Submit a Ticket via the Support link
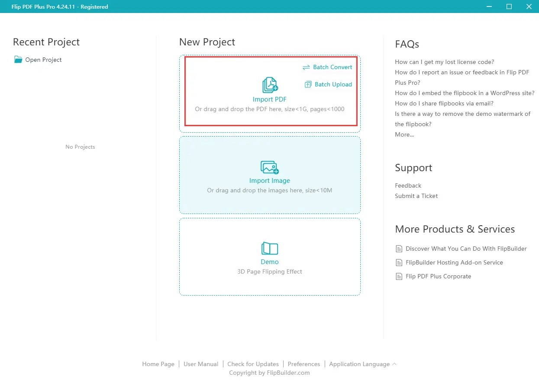The height and width of the screenshot is (389, 539). point(416,196)
